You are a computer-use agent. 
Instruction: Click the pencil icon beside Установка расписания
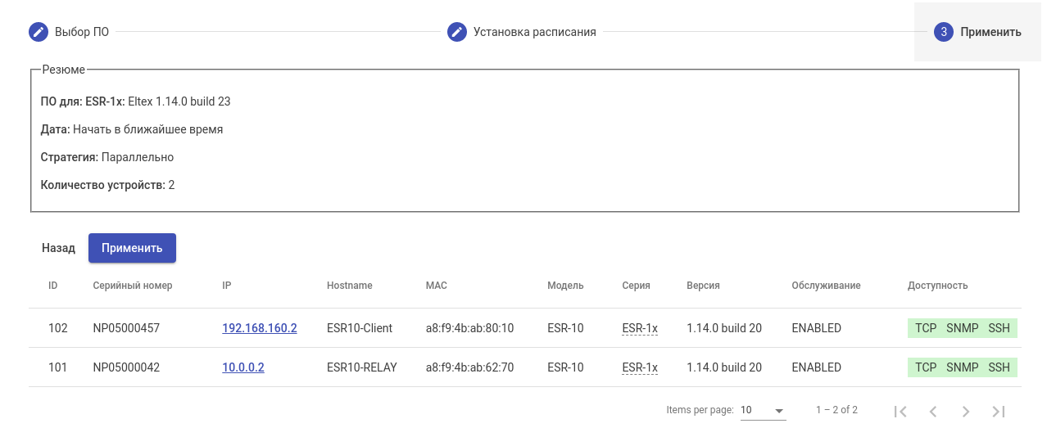click(457, 32)
